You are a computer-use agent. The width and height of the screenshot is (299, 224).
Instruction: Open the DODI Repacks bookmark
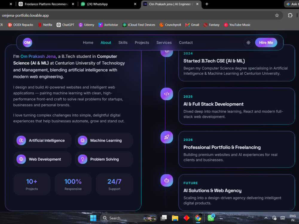[20, 25]
